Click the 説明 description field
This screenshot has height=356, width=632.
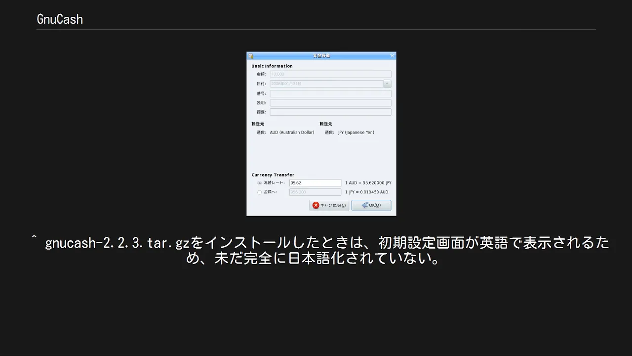330,103
